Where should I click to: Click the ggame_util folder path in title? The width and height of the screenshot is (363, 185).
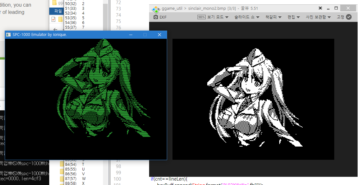point(172,9)
